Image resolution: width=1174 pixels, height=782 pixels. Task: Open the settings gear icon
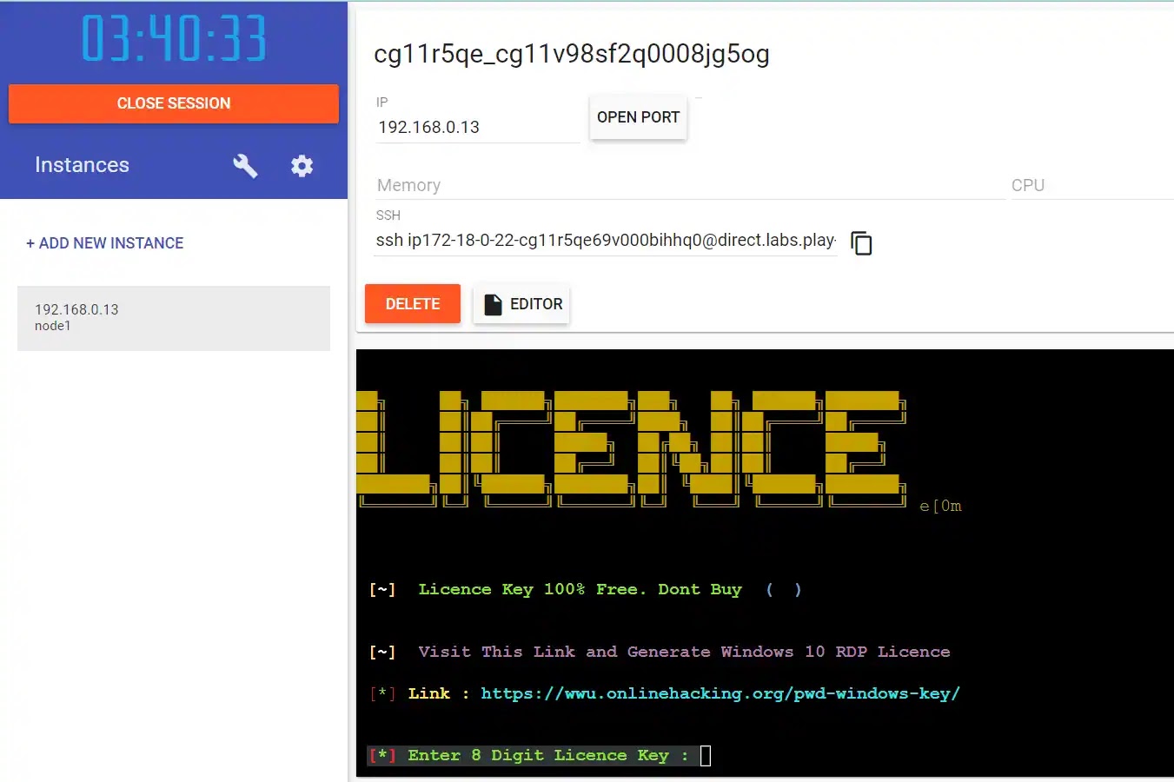[x=302, y=165]
